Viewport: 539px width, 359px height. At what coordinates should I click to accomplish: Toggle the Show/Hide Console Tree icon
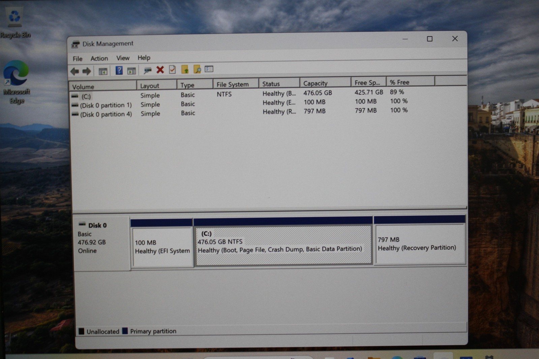[103, 71]
